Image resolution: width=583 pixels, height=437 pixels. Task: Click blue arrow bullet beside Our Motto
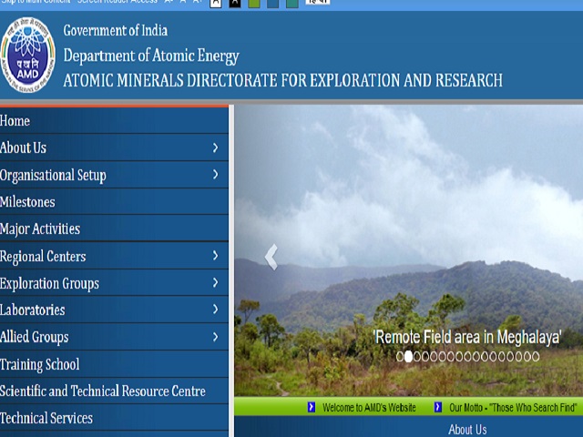438,407
